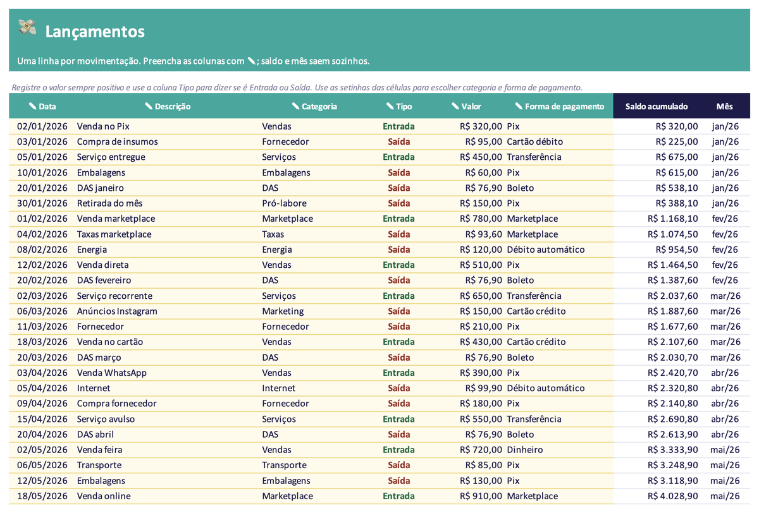
Task: Click the pencil icon in the Data header
Action: (32, 106)
